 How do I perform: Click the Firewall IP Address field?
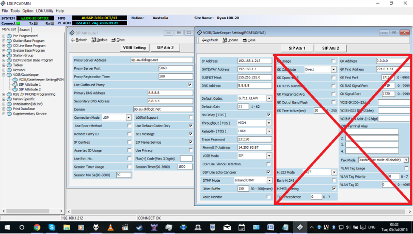click(255, 148)
